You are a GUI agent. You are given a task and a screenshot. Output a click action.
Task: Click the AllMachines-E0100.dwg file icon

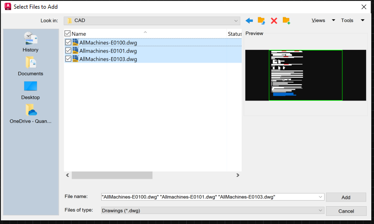click(x=76, y=43)
